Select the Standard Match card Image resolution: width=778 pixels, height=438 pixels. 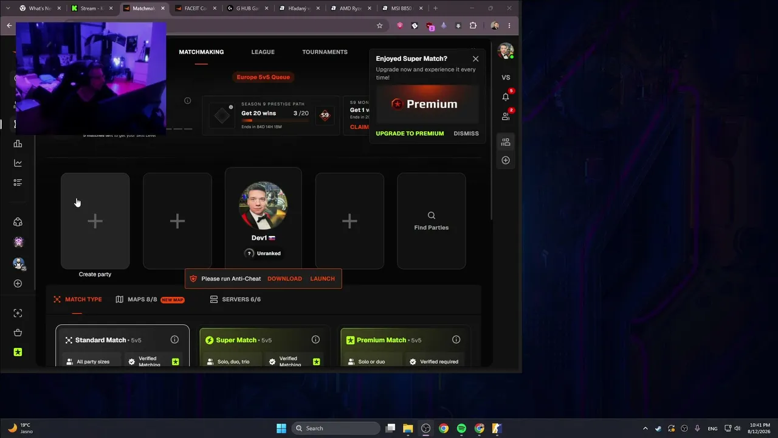coord(122,346)
